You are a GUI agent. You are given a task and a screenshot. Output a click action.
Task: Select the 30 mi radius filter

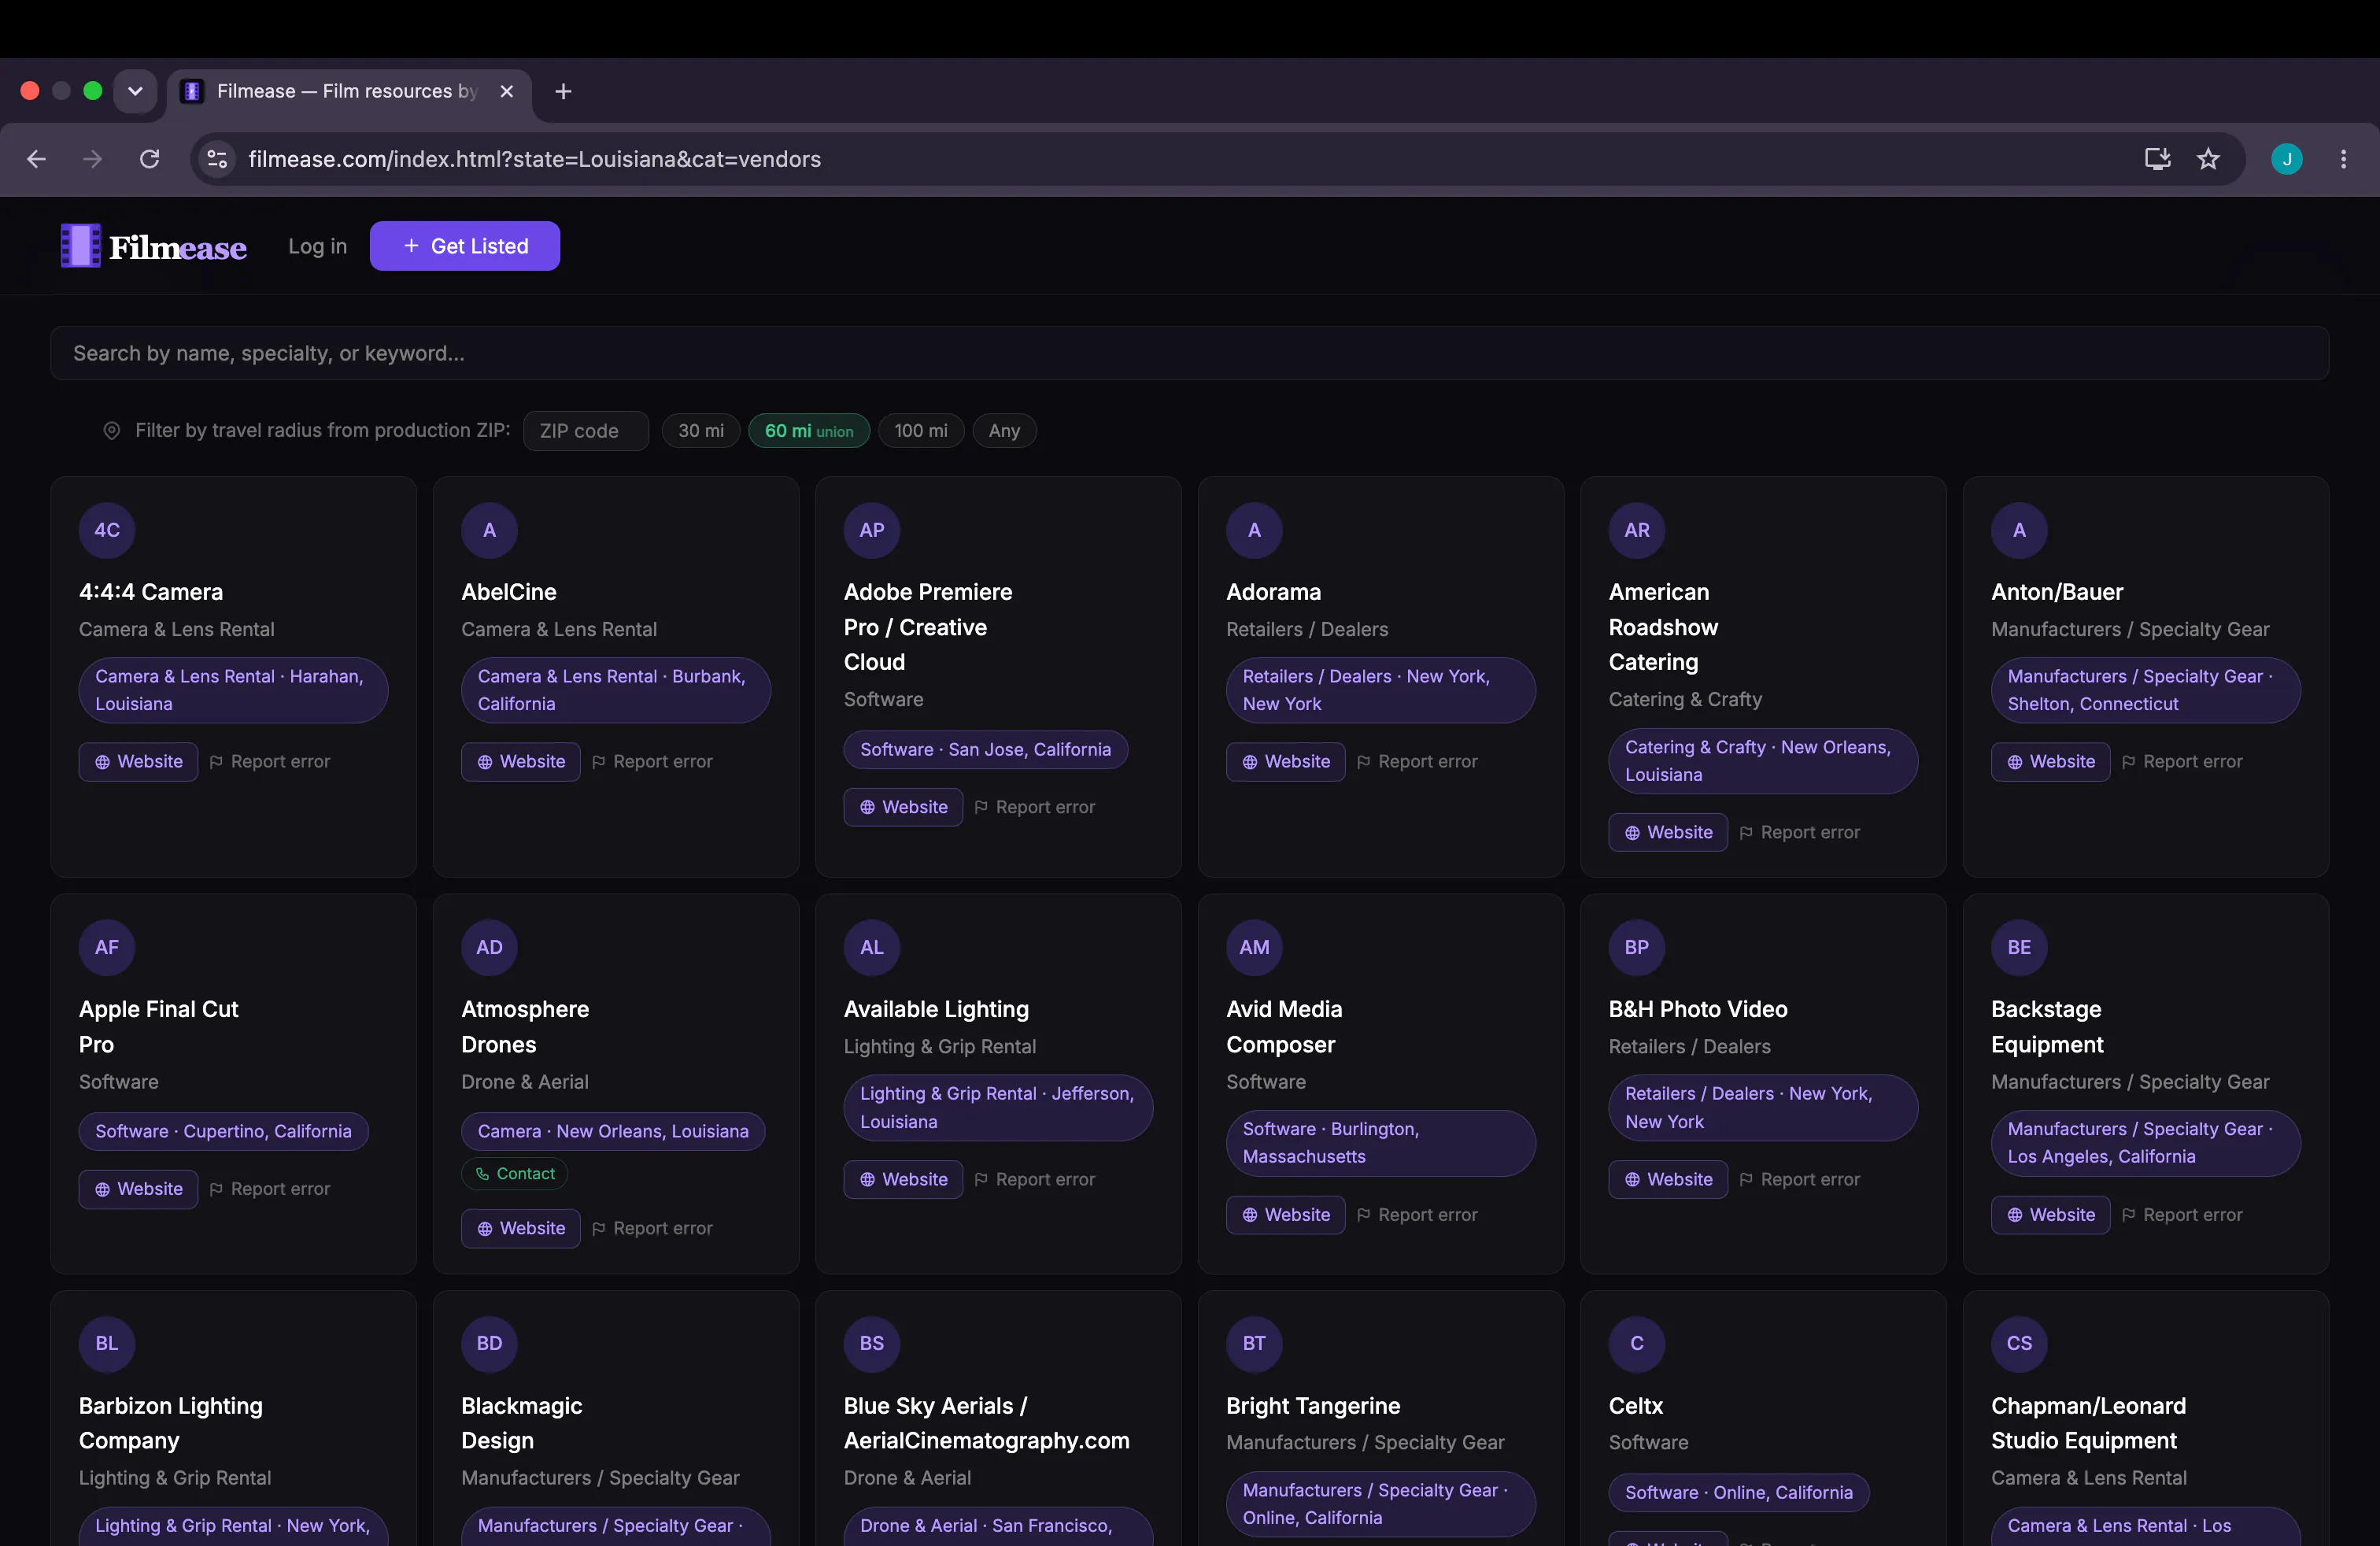[x=701, y=431]
